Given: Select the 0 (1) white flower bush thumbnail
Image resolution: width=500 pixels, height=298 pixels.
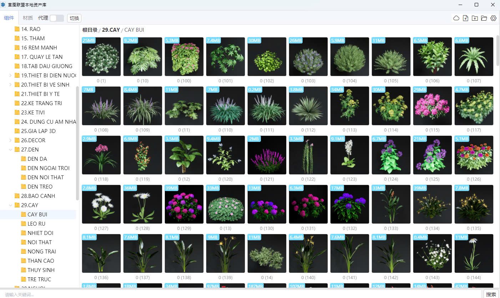Looking at the screenshot, I should 101,57.
